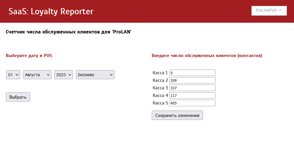294x142 pixels.
Task: Click the Касса 1 label text
Action: click(160, 73)
